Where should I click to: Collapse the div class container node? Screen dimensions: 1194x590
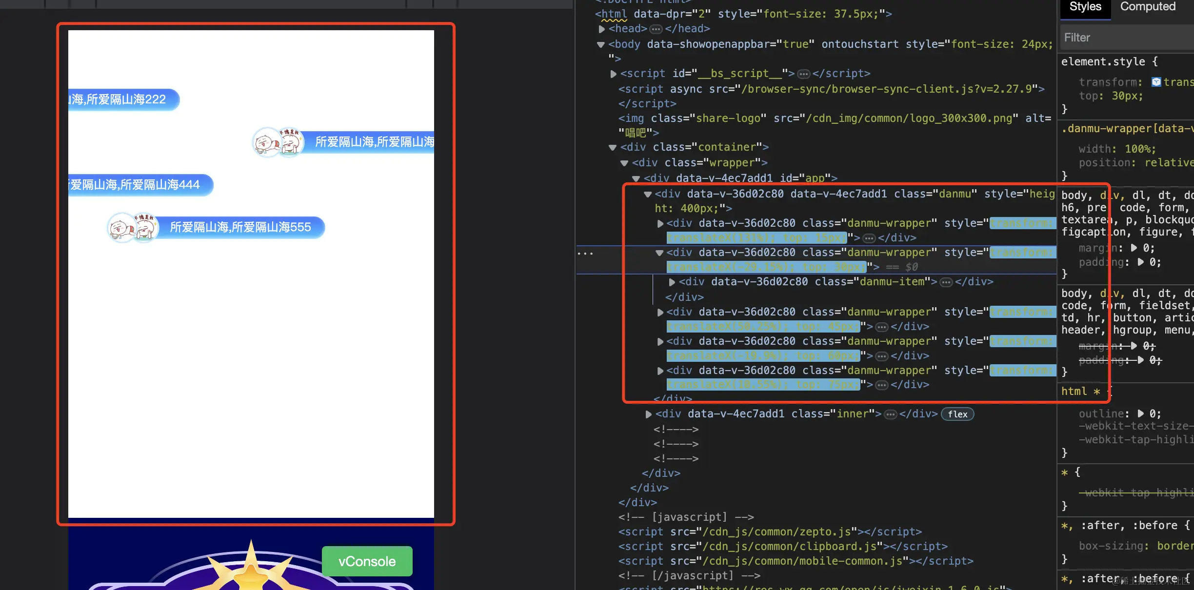(613, 147)
